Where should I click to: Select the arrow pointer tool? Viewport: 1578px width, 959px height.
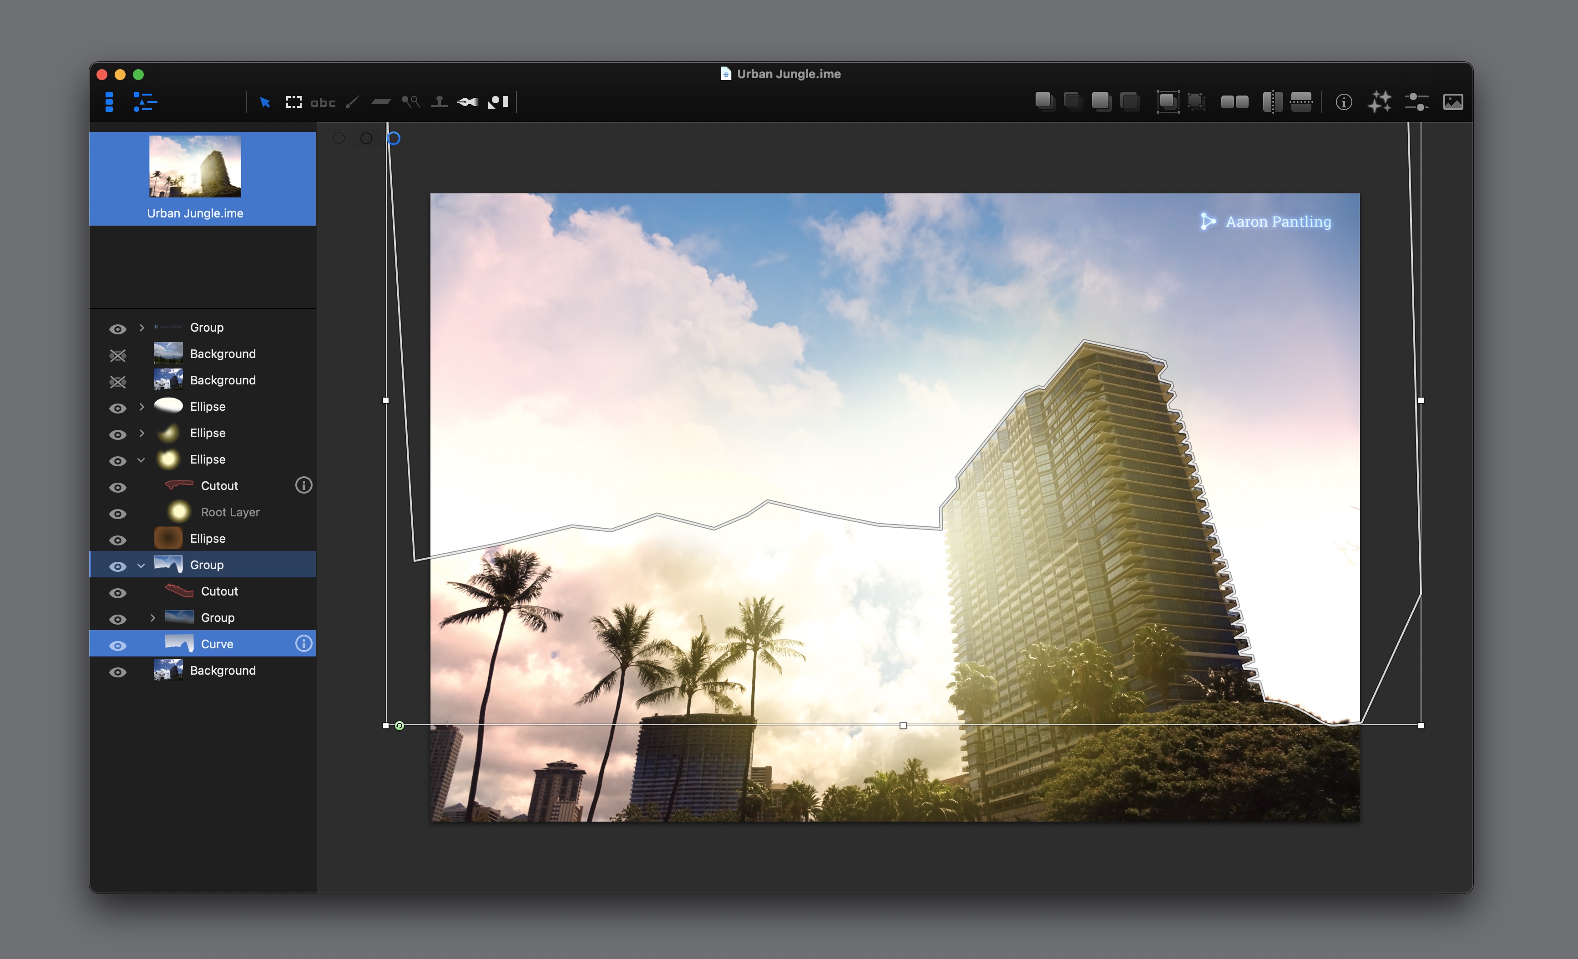[x=264, y=102]
